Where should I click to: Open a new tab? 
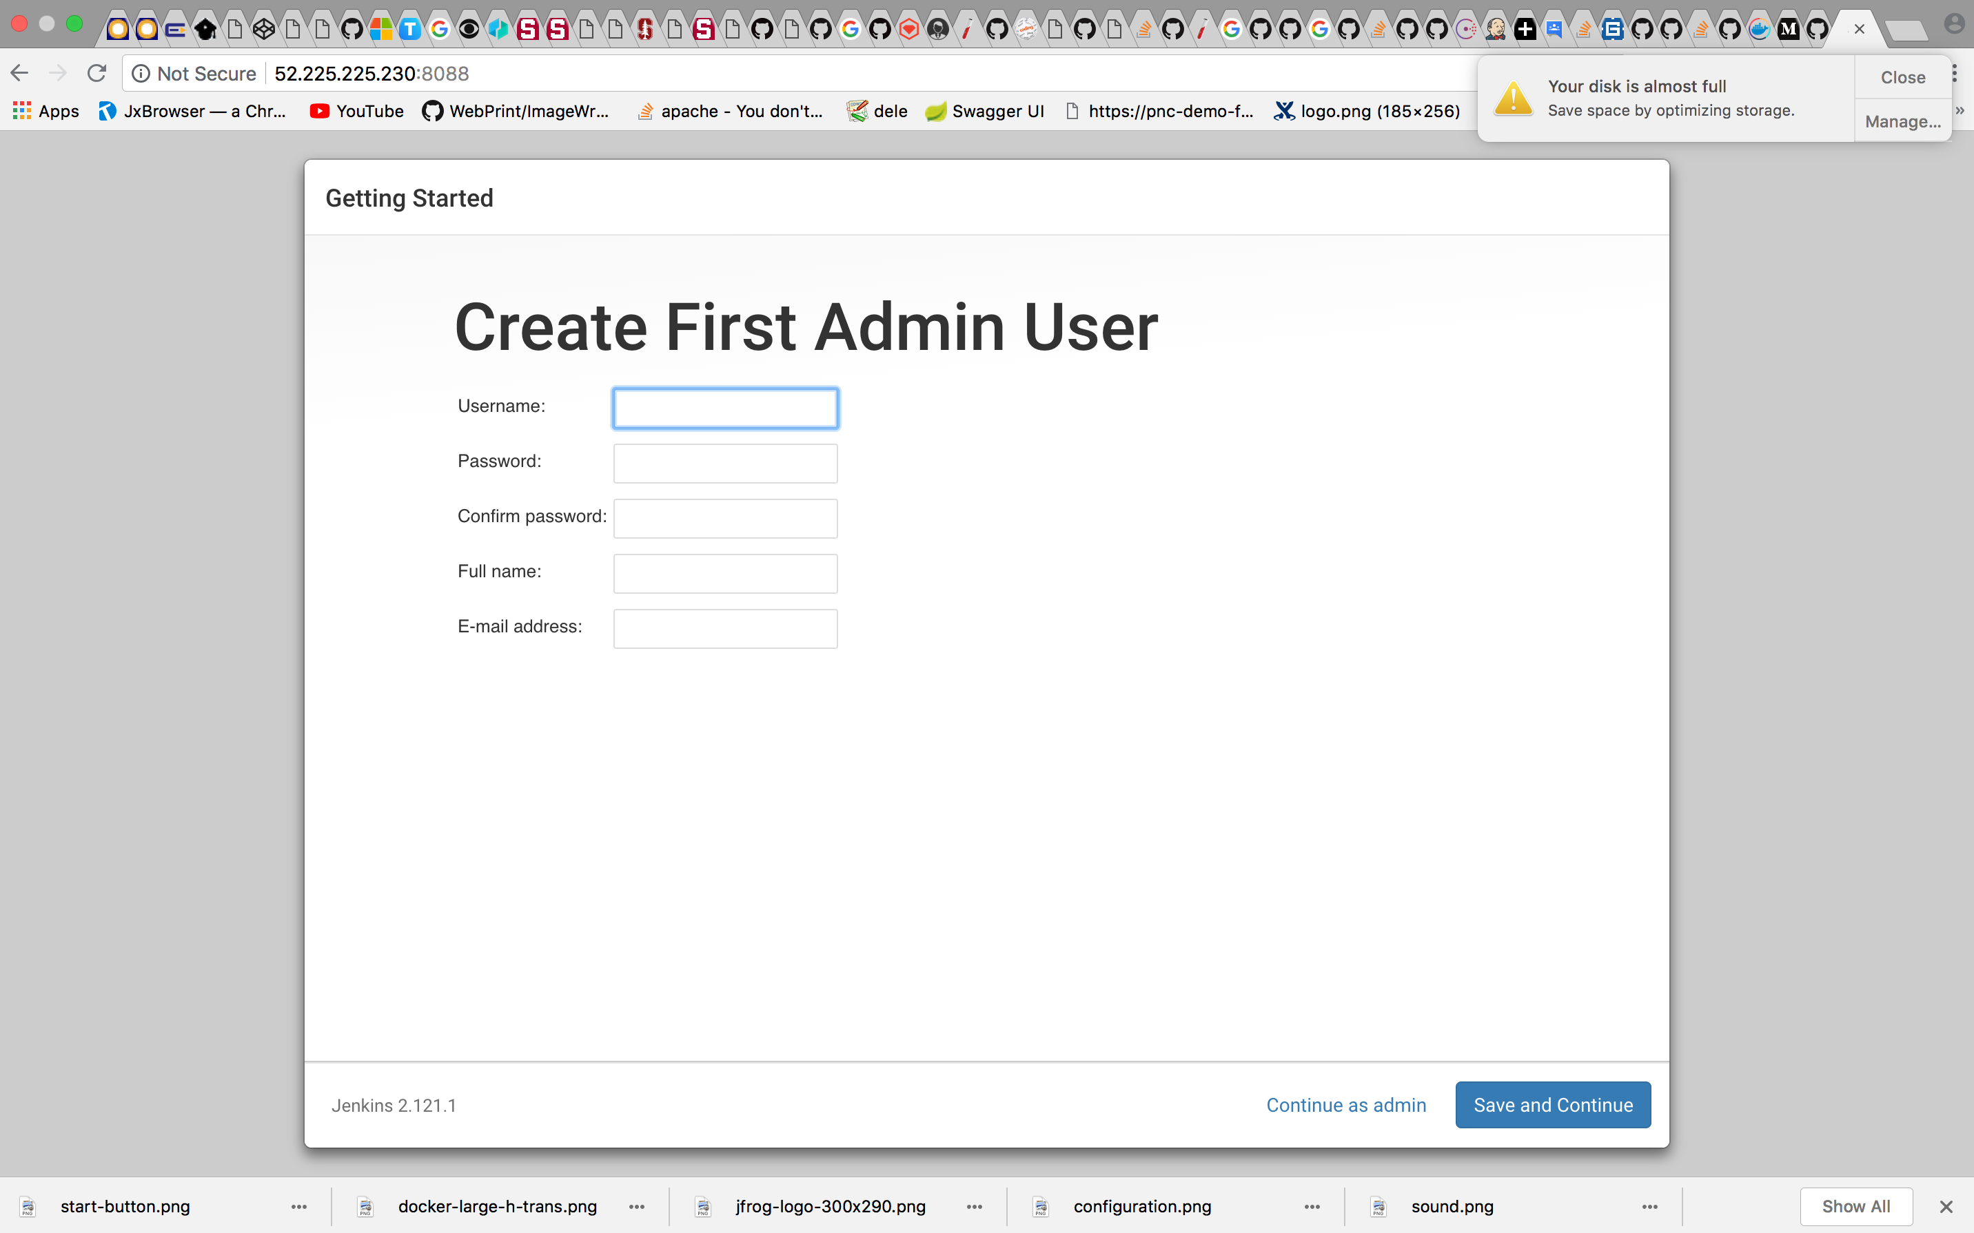1906,31
